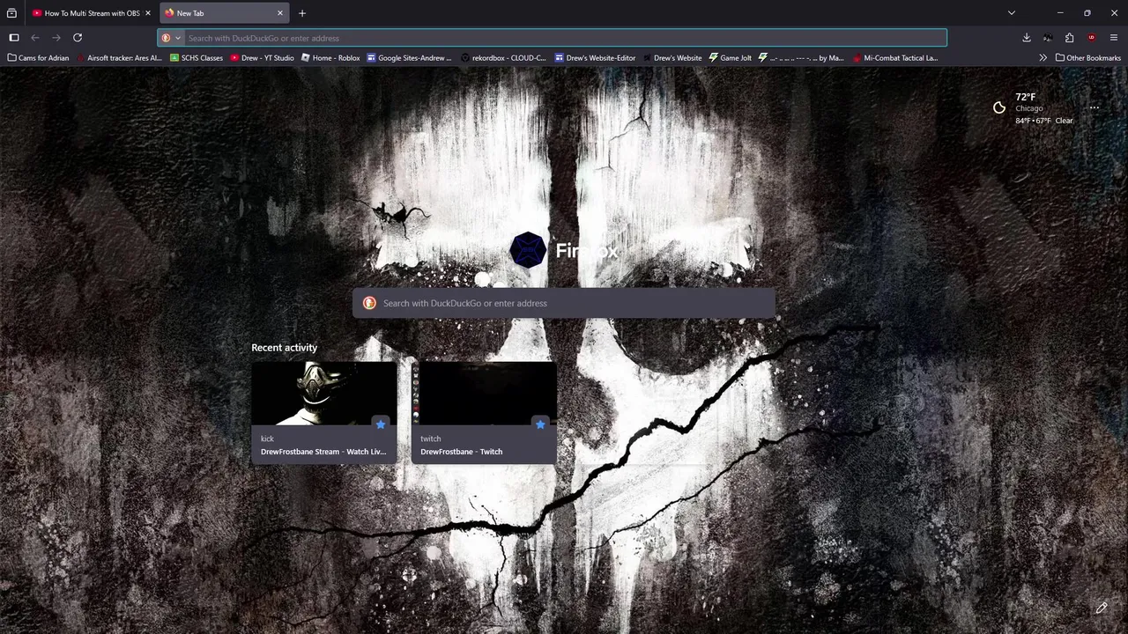
Task: Open the Extensions puzzle icon
Action: (1069, 38)
